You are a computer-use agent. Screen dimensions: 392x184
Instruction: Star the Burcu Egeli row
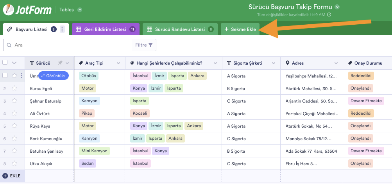click(x=14, y=88)
